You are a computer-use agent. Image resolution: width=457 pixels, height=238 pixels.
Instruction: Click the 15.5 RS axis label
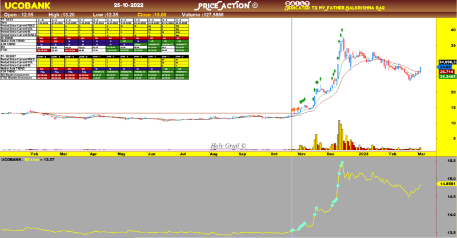(452, 161)
